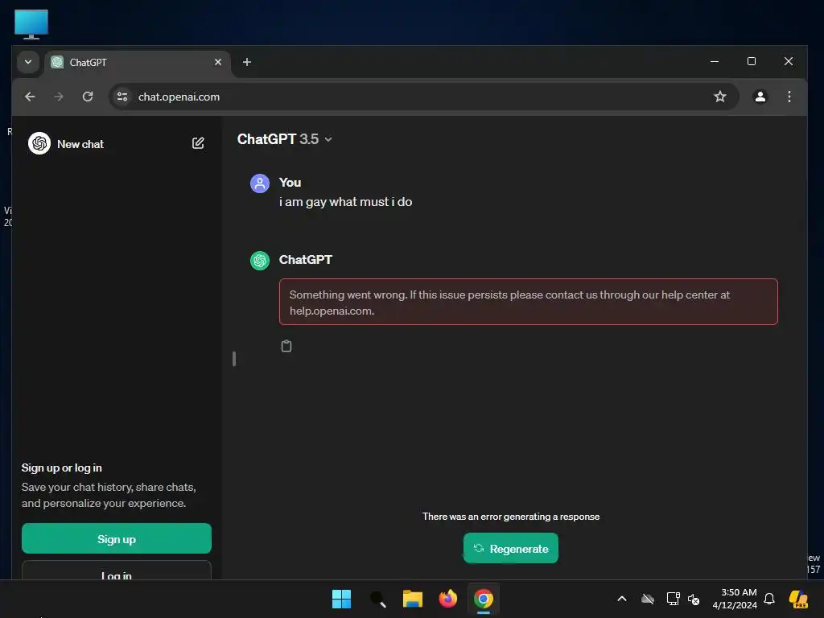The image size is (824, 618).
Task: Click 'Sign up or log in' heading
Action: point(61,468)
